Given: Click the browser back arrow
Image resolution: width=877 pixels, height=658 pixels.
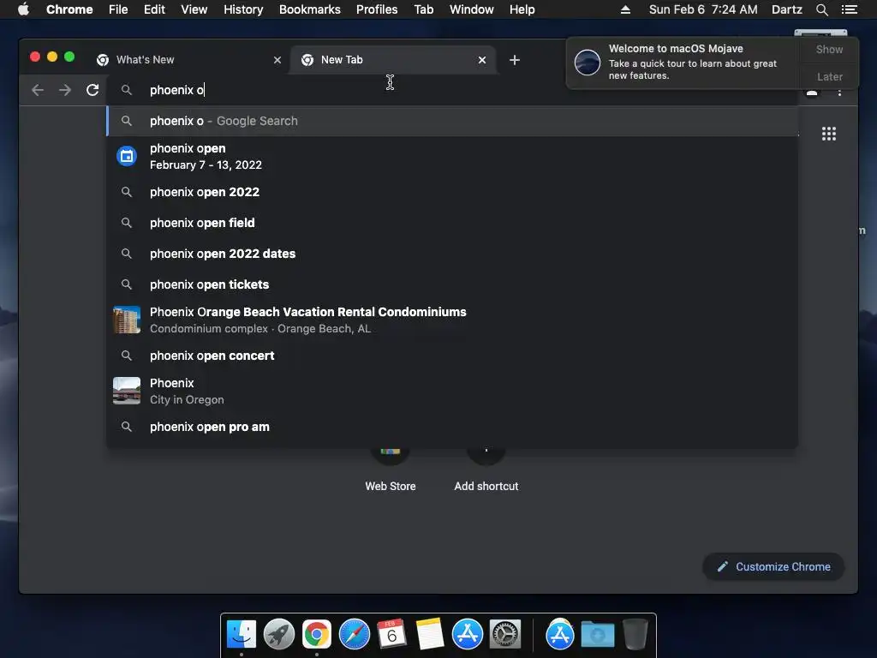Looking at the screenshot, I should click(38, 90).
